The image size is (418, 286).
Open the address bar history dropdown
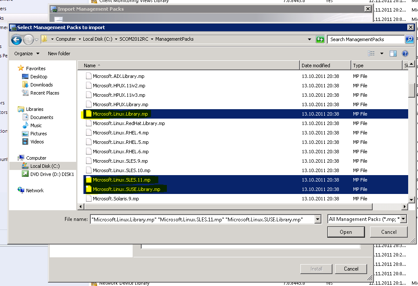coord(309,39)
